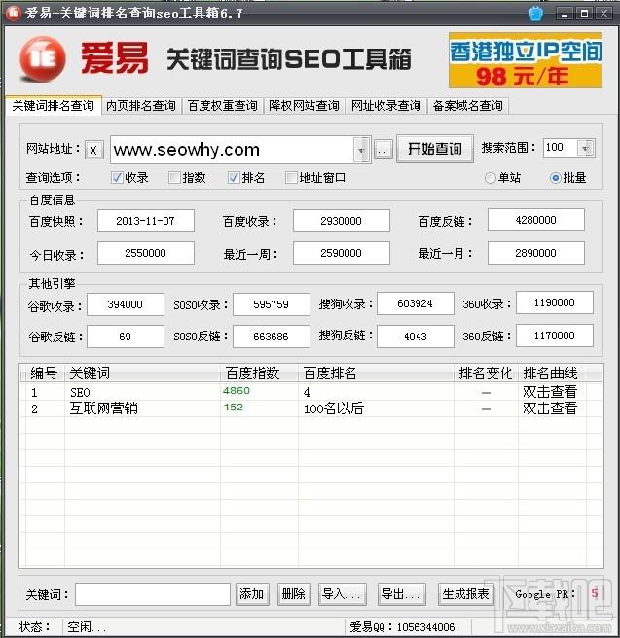This screenshot has height=638, width=620.
Task: Select the 互联网营销 keyword row
Action: [x=311, y=408]
